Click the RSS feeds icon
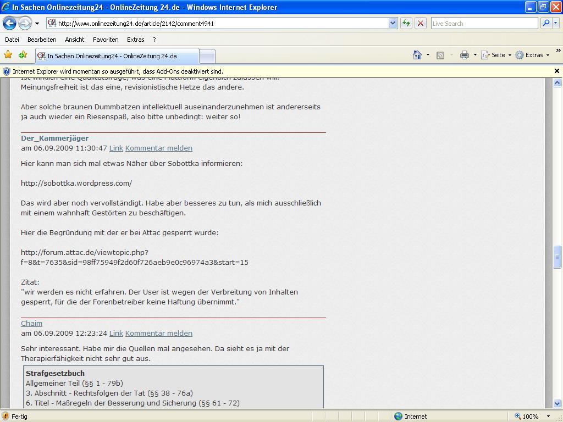The height and width of the screenshot is (422, 563). coord(440,55)
